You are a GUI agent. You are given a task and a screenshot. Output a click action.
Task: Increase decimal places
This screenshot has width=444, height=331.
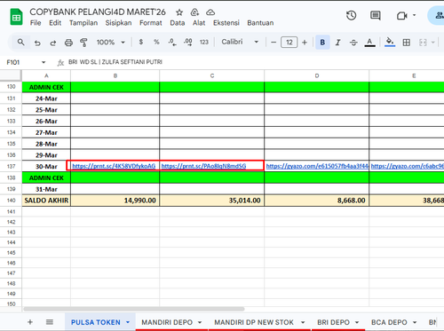pyautogui.click(x=187, y=43)
